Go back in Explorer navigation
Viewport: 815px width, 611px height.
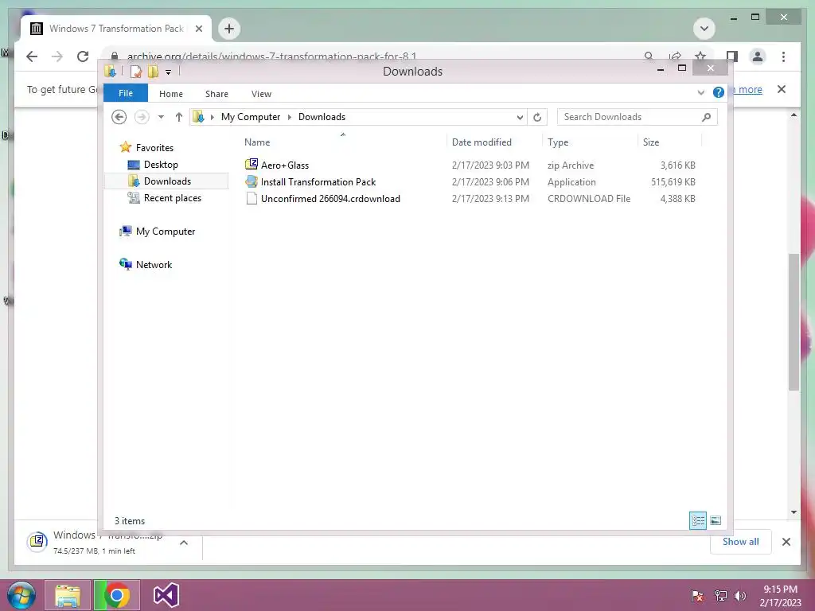click(x=119, y=117)
